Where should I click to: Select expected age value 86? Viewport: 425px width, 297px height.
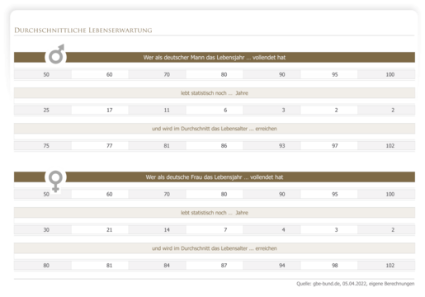click(224, 145)
